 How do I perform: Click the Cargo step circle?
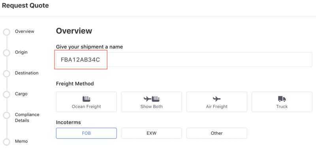point(7,94)
